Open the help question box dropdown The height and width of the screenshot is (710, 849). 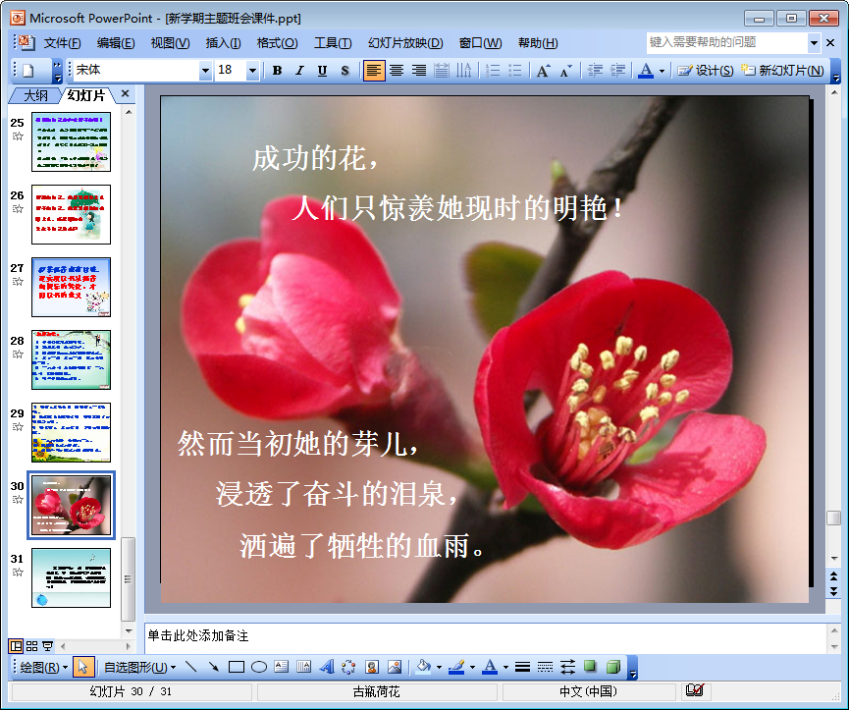pos(814,43)
